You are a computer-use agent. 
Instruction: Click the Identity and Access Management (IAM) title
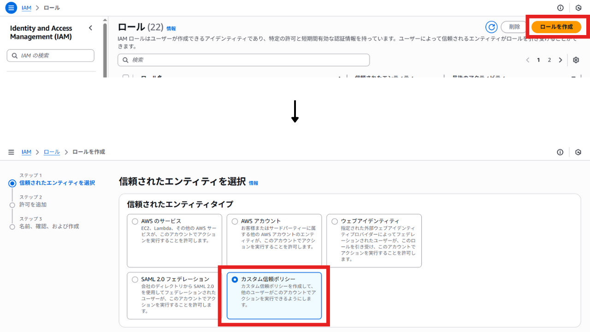41,33
